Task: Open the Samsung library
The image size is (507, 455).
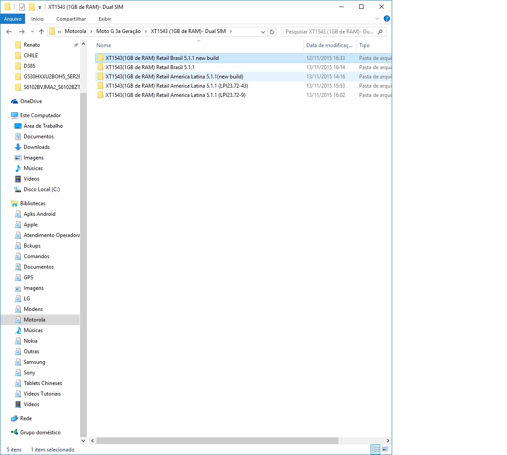Action: [x=34, y=362]
